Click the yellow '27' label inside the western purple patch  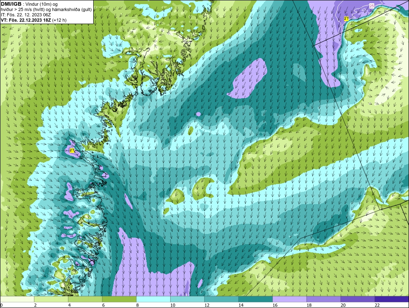coord(72,151)
